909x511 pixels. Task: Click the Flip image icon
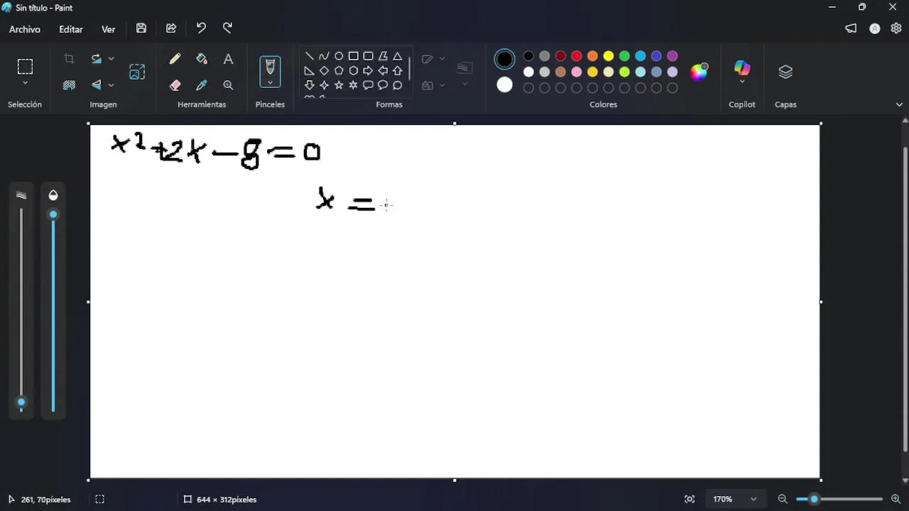pyautogui.click(x=96, y=85)
